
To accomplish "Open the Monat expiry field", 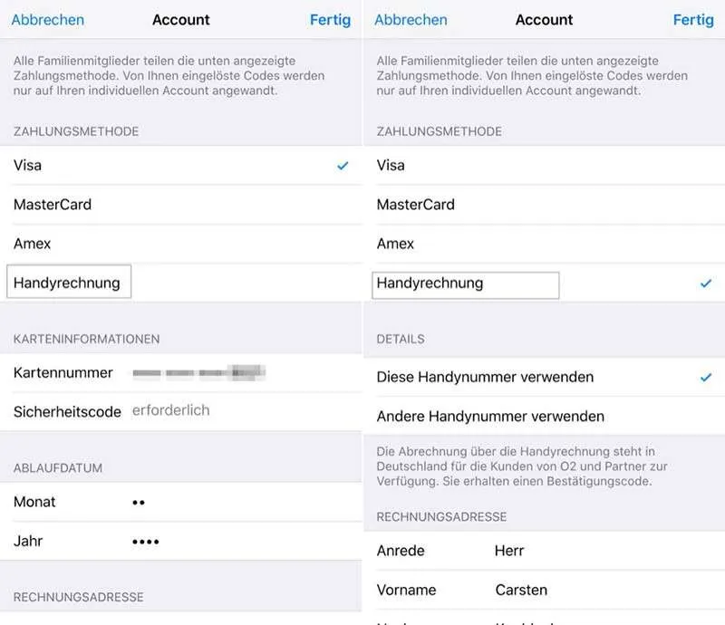I will [x=180, y=502].
